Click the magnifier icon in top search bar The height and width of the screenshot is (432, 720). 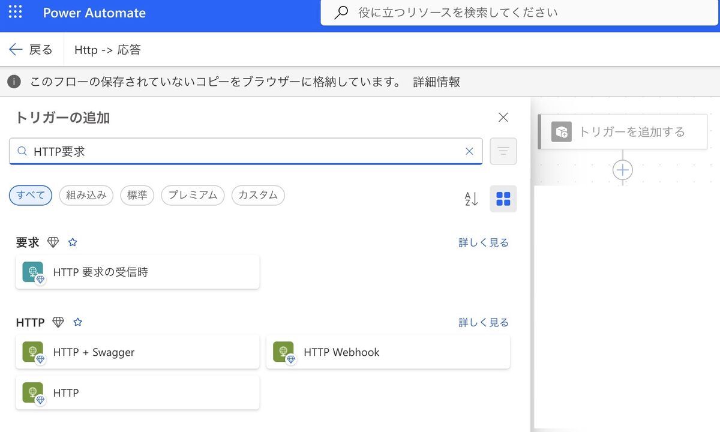coord(341,13)
